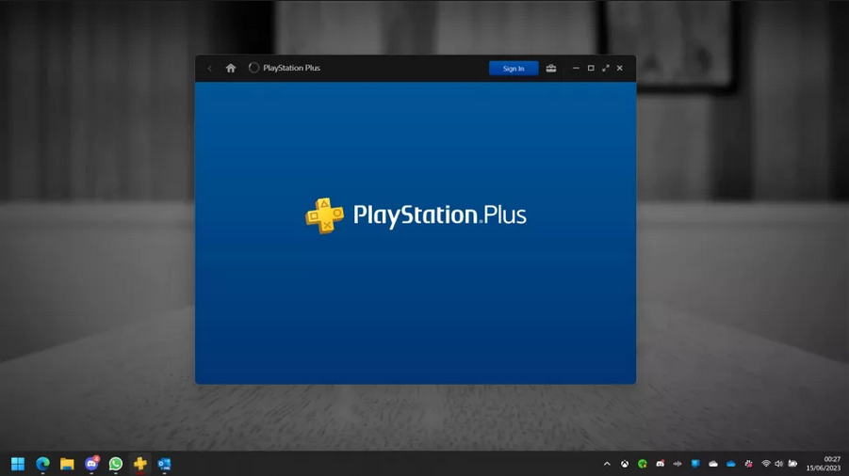Open WhatsApp from the taskbar
The width and height of the screenshot is (849, 476).
pyautogui.click(x=116, y=464)
